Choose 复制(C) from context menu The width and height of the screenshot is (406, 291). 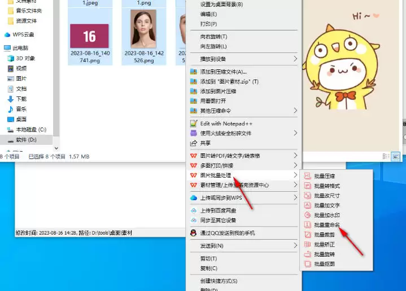[243, 268]
